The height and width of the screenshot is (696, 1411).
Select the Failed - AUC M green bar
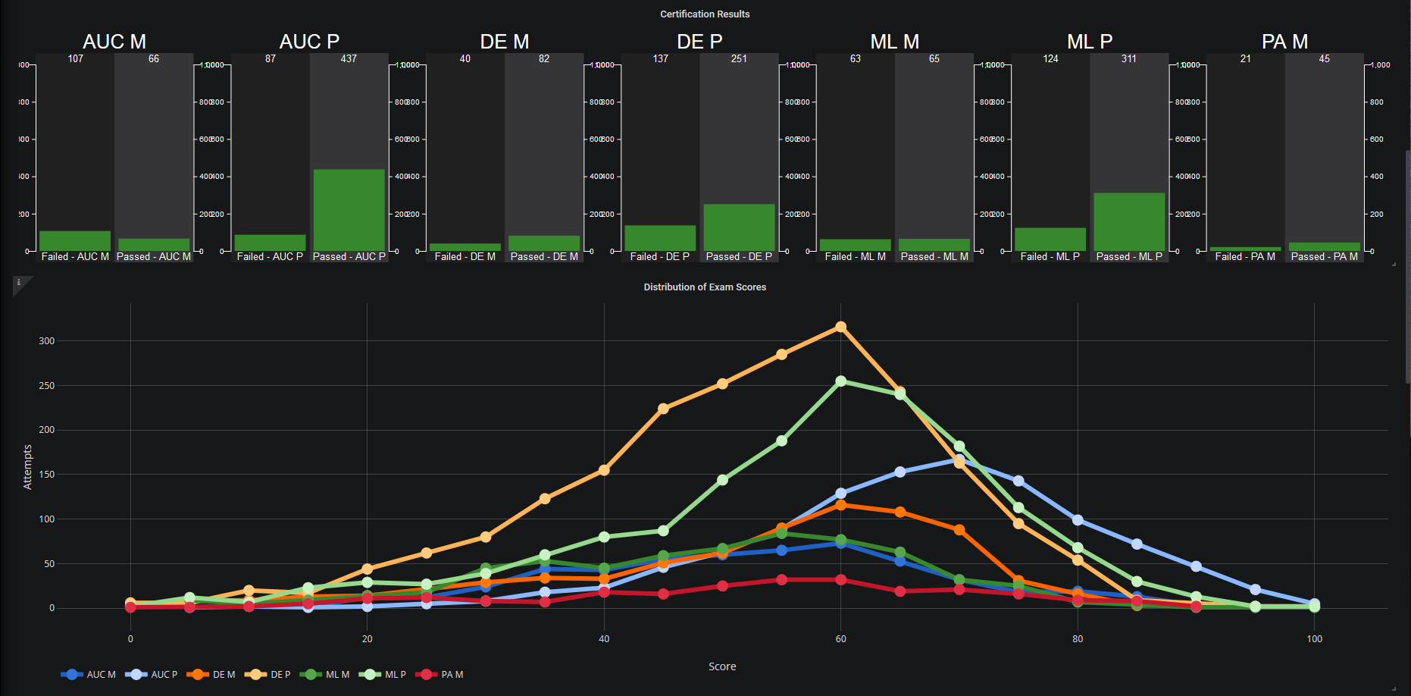[x=75, y=241]
